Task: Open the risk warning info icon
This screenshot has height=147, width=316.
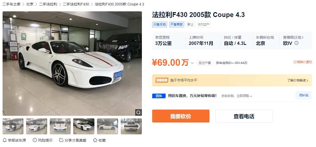Action: coord(35,140)
